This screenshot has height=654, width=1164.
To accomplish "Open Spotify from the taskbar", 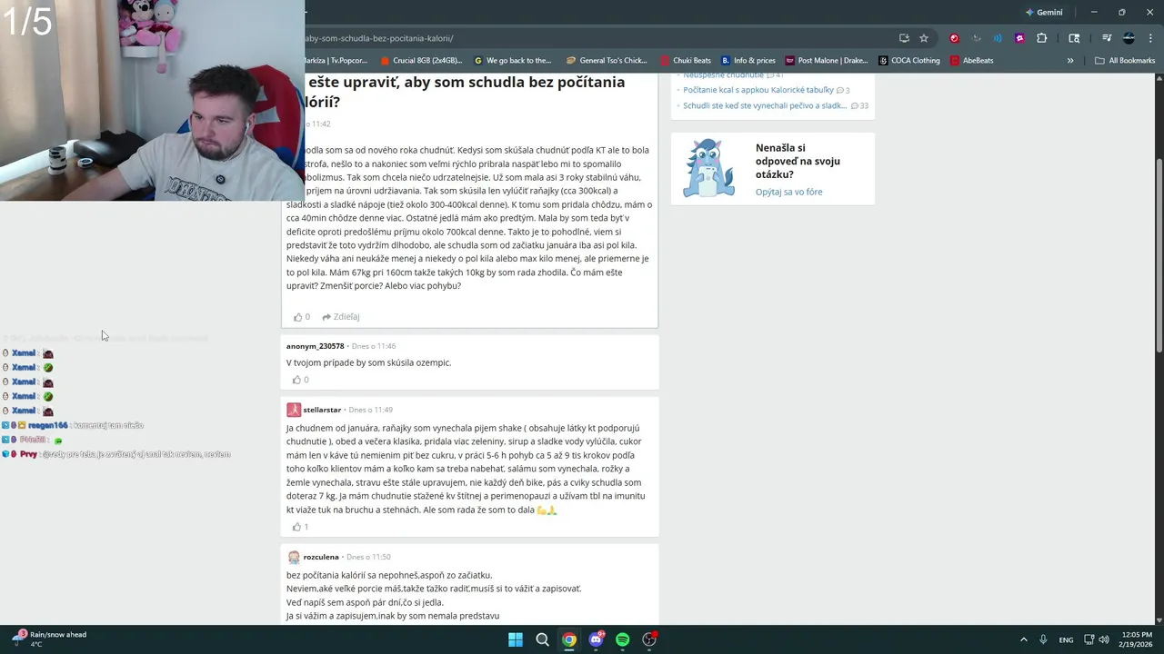I will (623, 639).
